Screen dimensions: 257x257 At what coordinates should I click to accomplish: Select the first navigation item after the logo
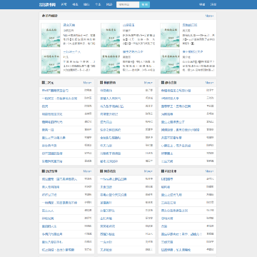[64, 4]
